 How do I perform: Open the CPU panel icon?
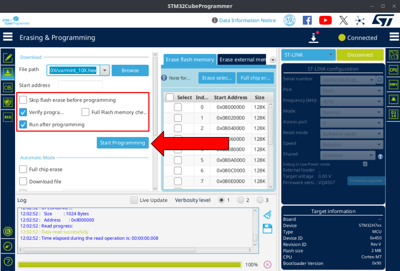click(393, 70)
